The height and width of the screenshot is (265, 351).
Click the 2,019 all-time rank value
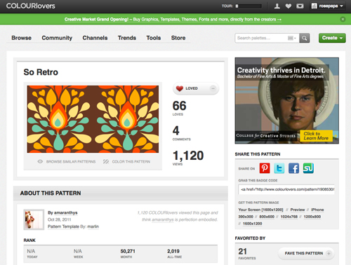click(173, 251)
